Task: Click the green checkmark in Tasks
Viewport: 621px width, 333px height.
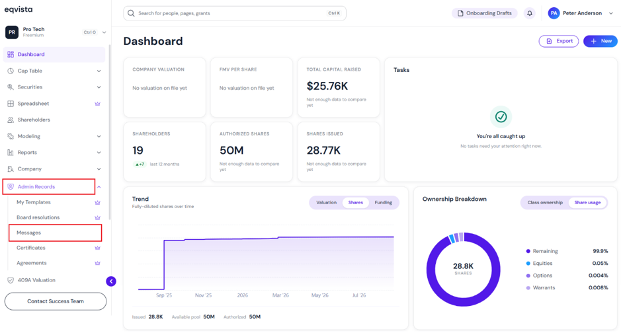Action: pyautogui.click(x=501, y=117)
